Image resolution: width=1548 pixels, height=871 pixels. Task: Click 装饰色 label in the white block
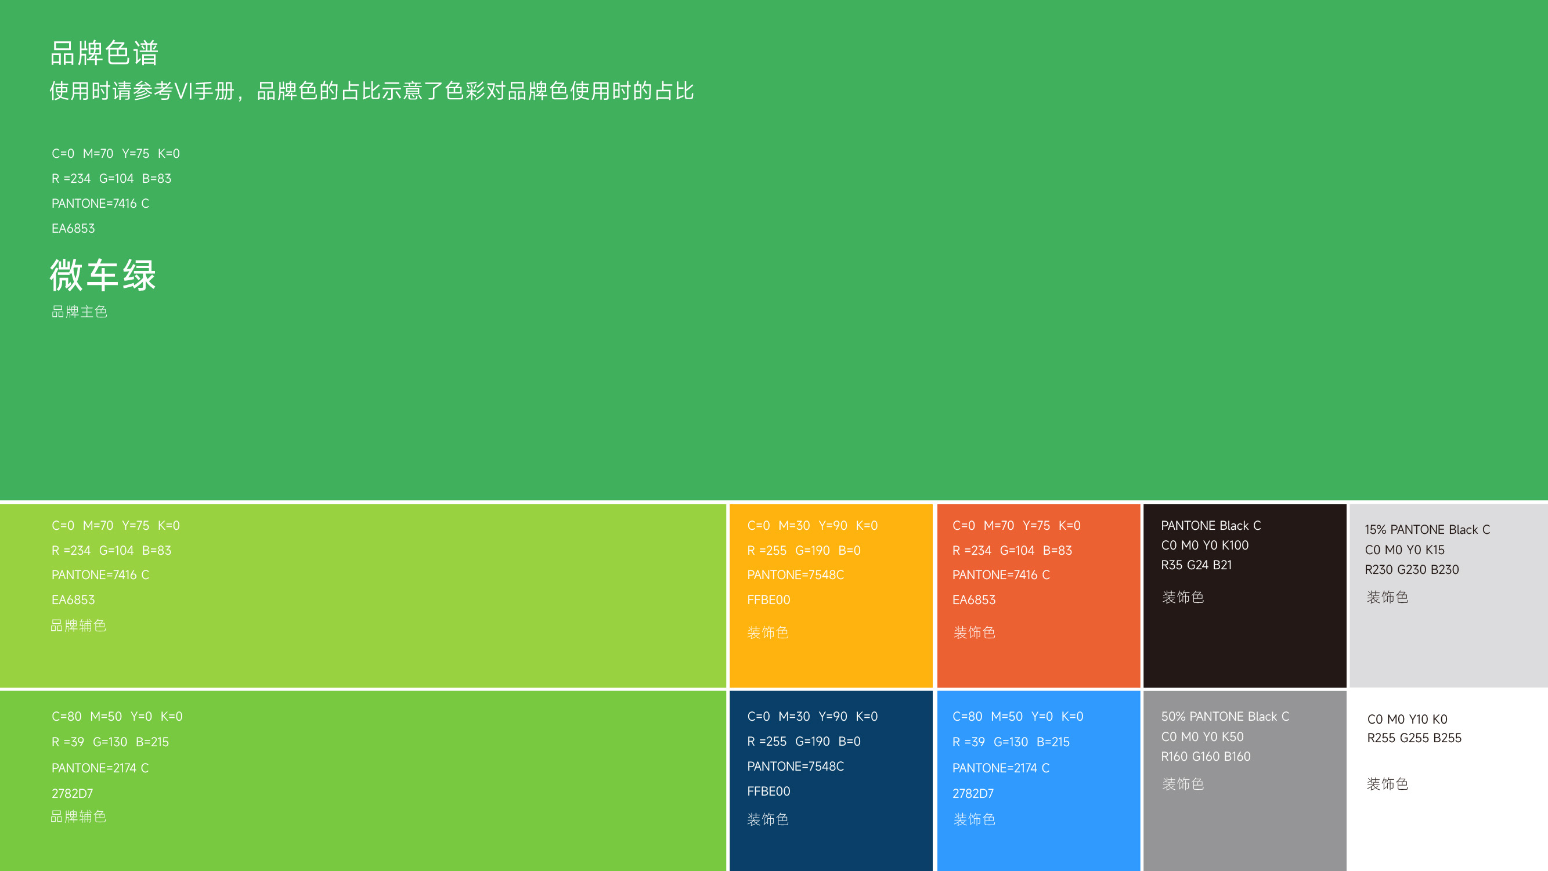coord(1387,783)
